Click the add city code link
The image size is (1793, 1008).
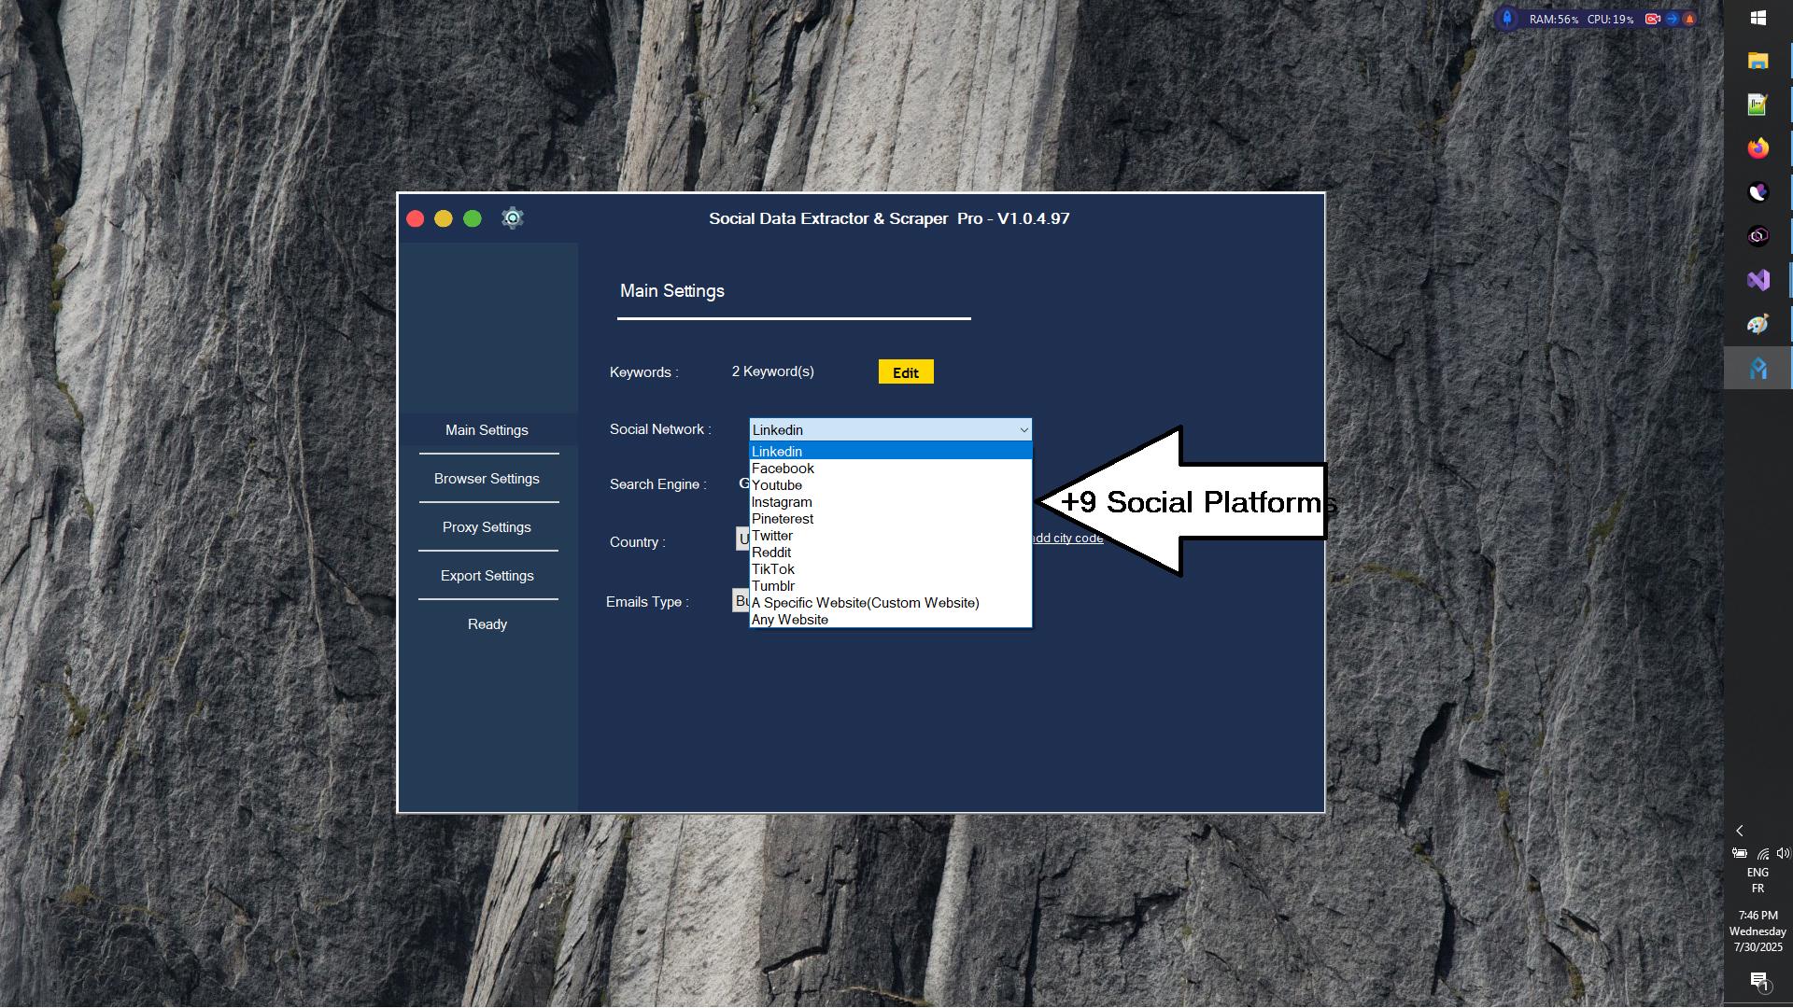[x=1066, y=539]
